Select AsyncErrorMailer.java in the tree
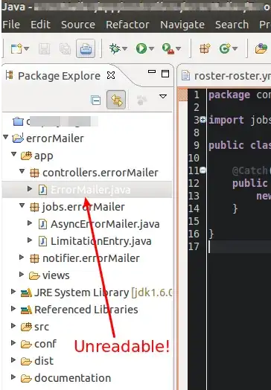Viewport: 271px width, 390px height. [x=105, y=224]
